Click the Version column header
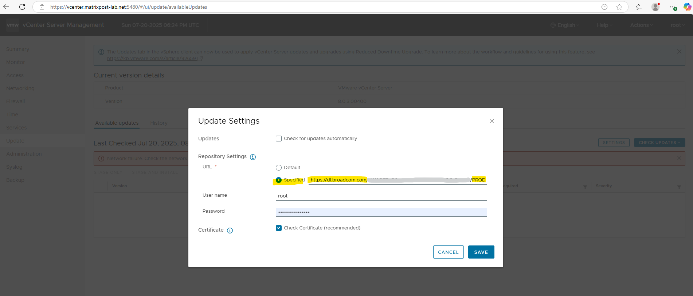This screenshot has width=693, height=296. click(x=120, y=186)
